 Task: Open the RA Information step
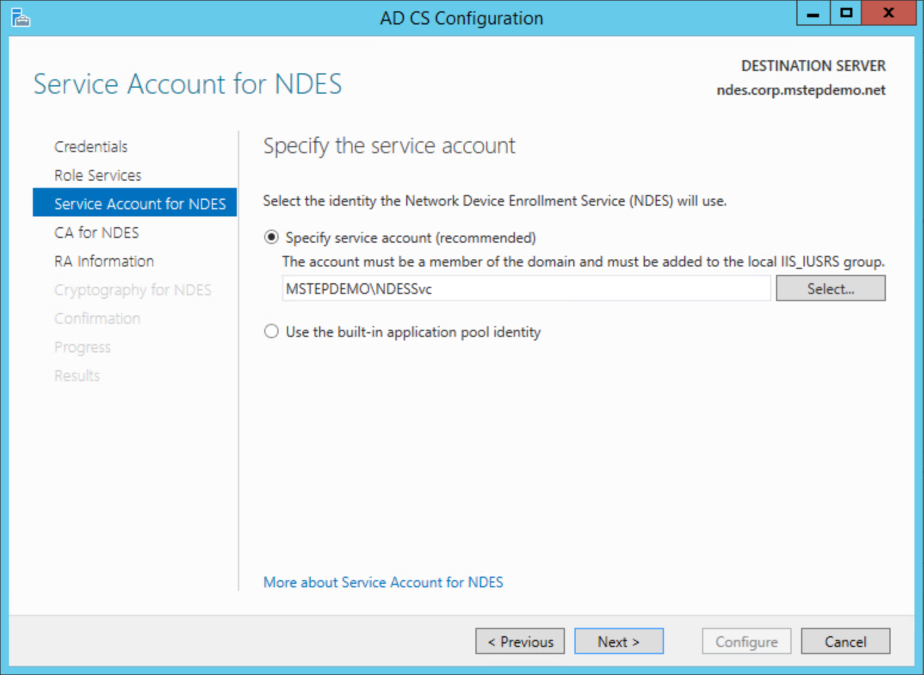coord(104,261)
